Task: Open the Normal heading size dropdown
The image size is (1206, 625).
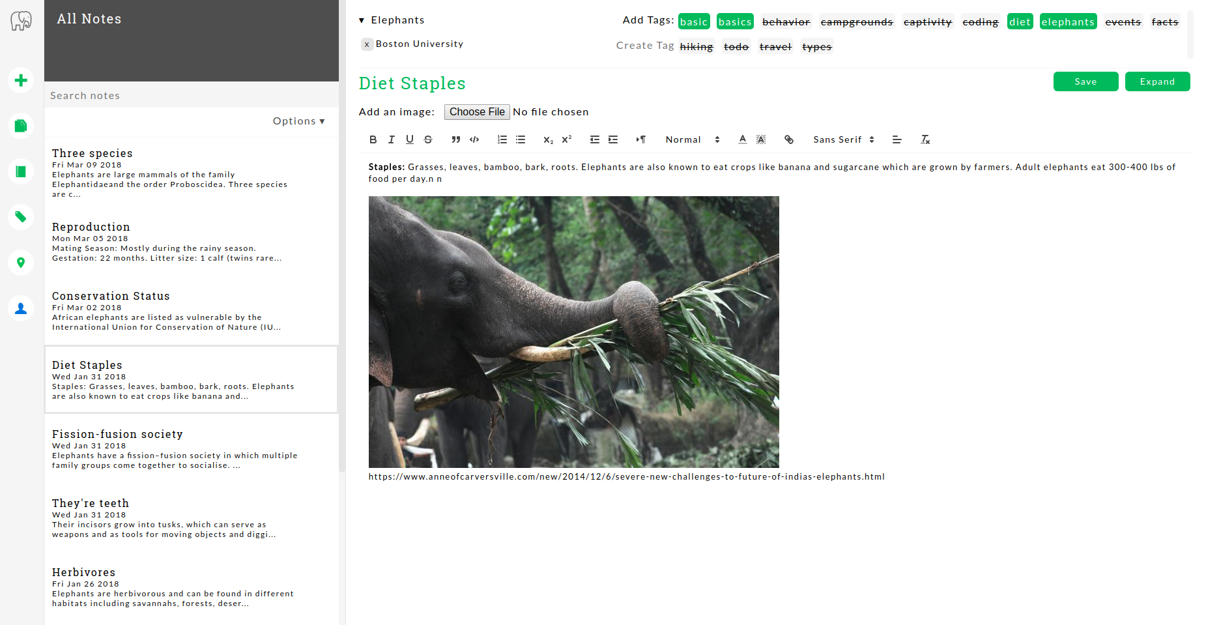Action: (x=692, y=139)
